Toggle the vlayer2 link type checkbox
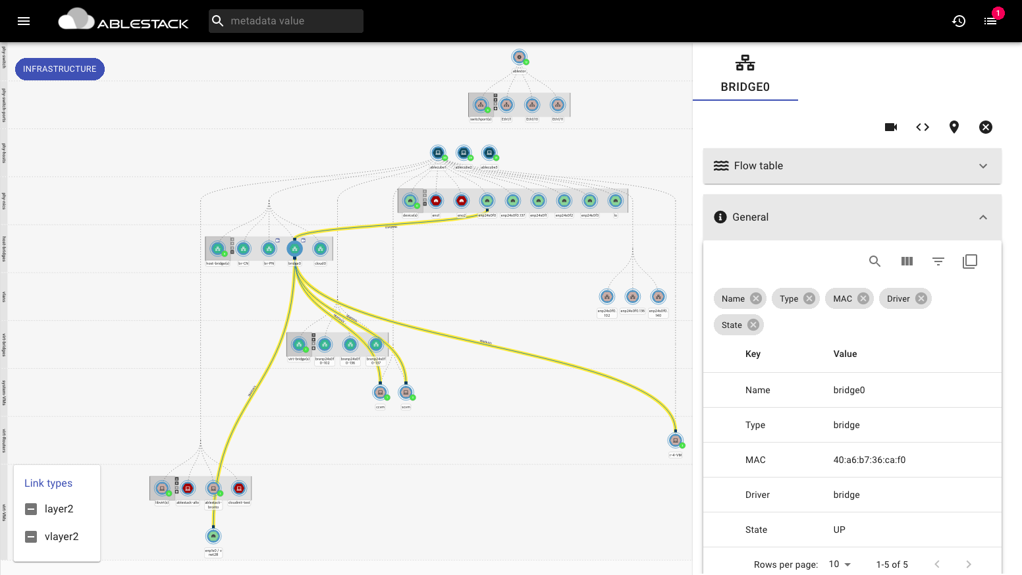1022x575 pixels. pyautogui.click(x=31, y=537)
